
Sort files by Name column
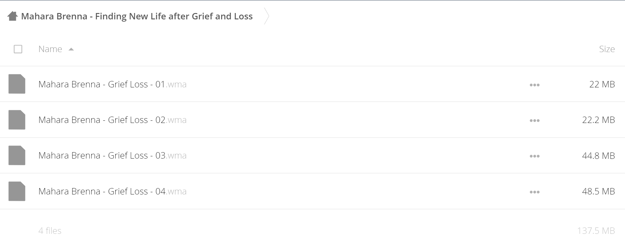click(x=50, y=49)
